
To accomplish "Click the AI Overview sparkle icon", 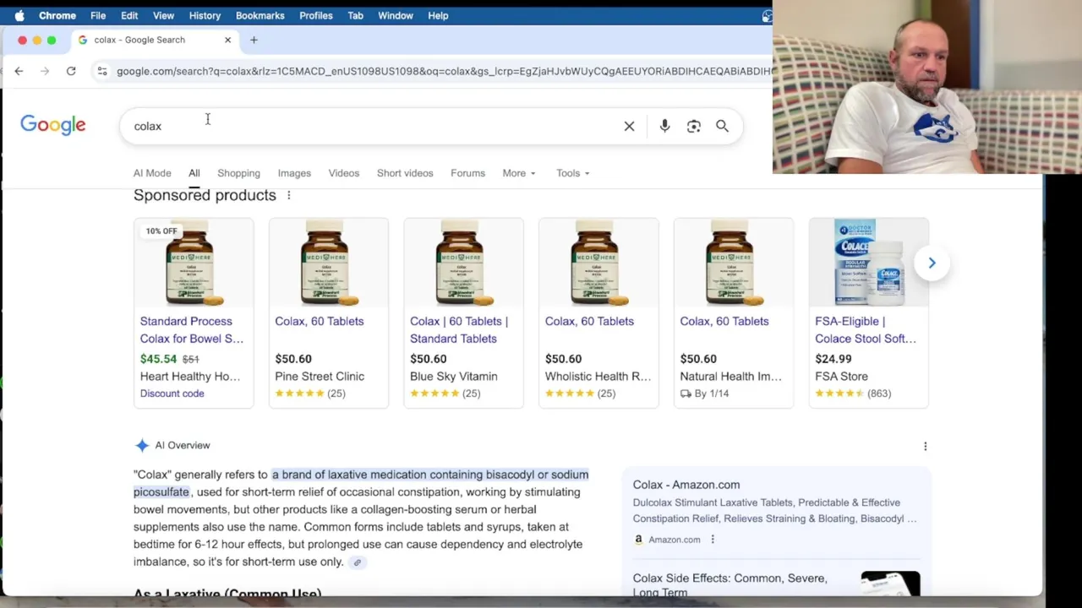I will point(141,445).
